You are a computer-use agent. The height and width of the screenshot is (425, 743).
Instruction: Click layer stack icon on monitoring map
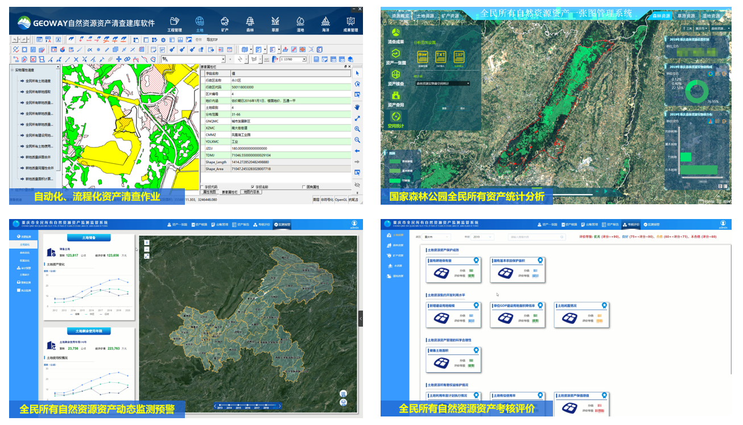[343, 402]
